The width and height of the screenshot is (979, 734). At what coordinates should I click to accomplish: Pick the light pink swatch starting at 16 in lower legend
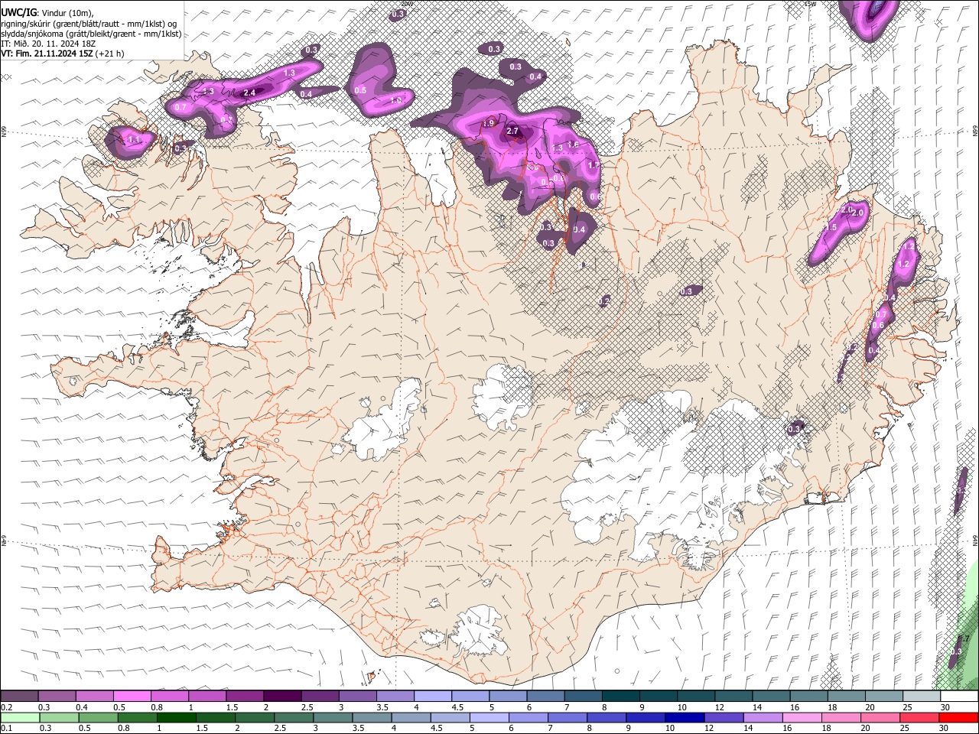point(802,717)
